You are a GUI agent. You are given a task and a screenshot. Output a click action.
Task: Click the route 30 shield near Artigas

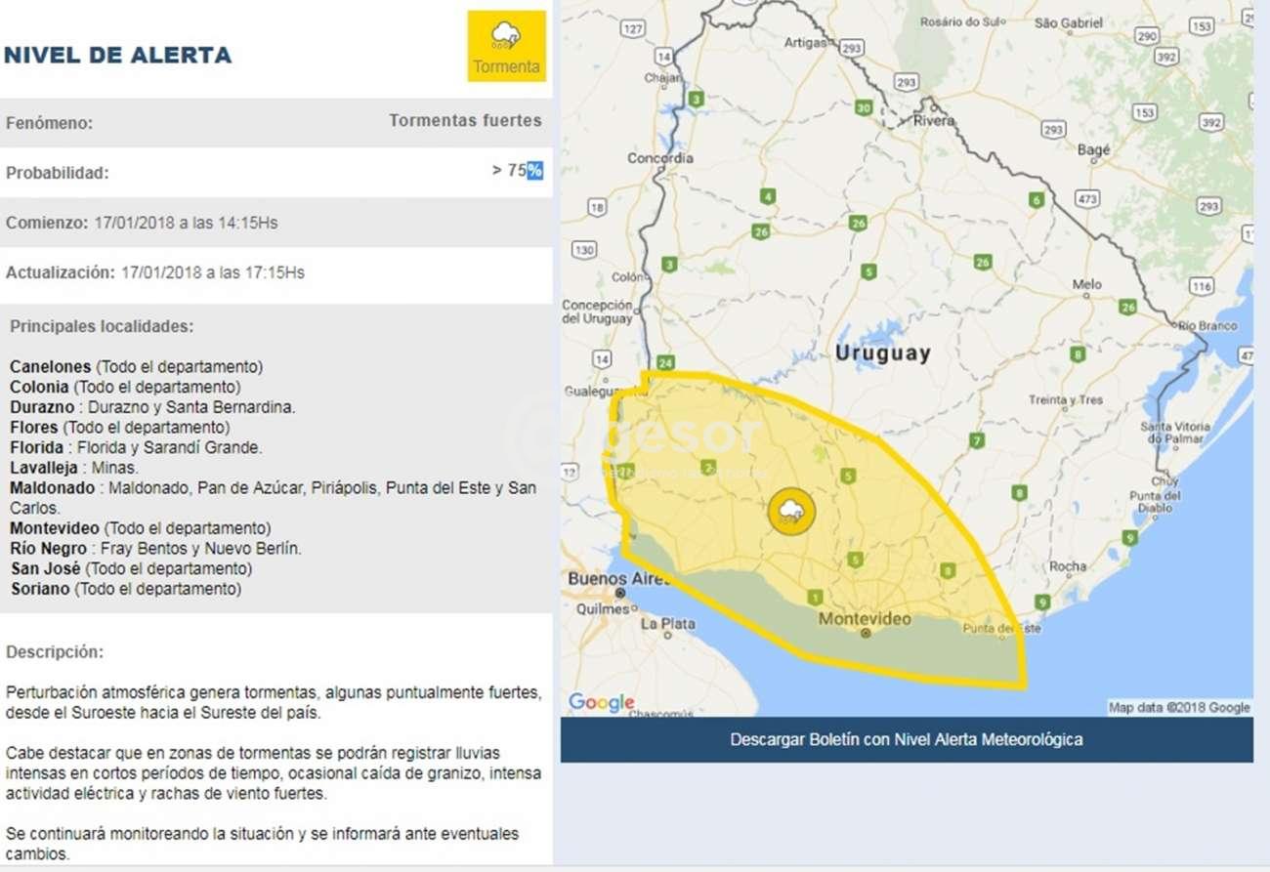coord(863,107)
